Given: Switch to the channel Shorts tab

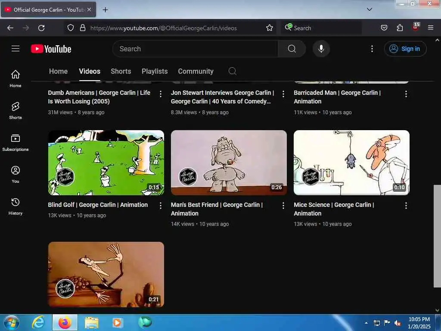Looking at the screenshot, I should pos(121,71).
